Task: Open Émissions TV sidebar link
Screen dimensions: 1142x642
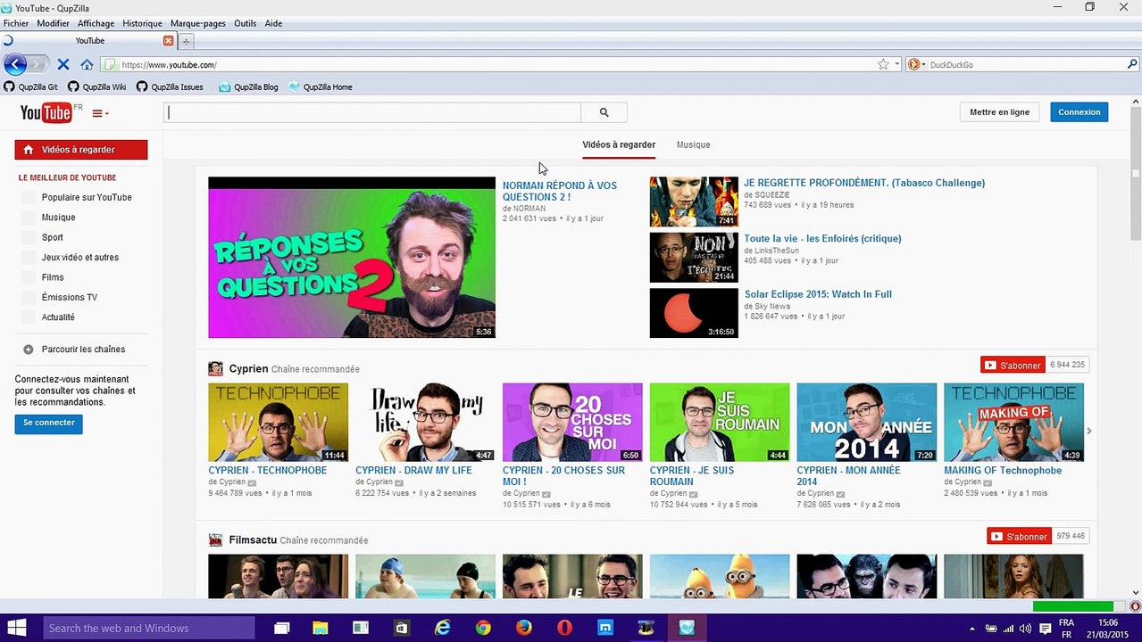Action: pos(70,297)
